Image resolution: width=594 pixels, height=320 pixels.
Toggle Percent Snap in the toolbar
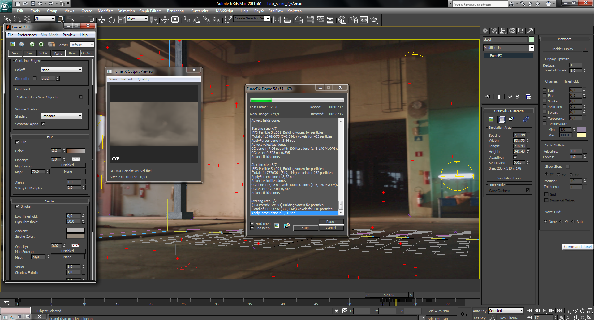pyautogui.click(x=206, y=20)
